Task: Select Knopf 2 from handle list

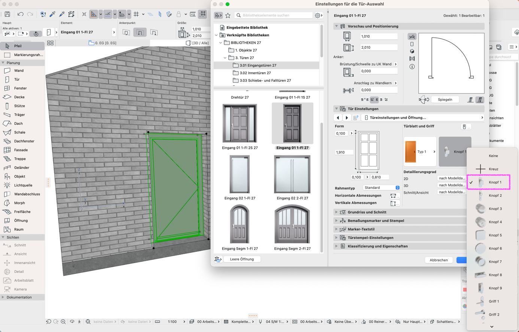Action: pyautogui.click(x=492, y=196)
